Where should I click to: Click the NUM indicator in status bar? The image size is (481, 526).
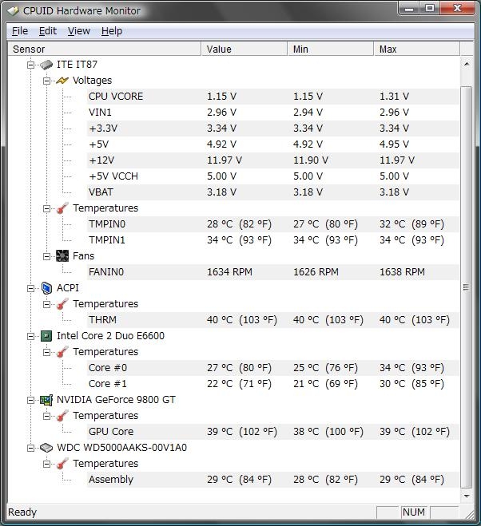(414, 512)
